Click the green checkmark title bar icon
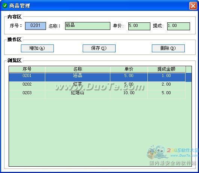Image resolution: width=199 pixels, height=173 pixels. (5, 6)
